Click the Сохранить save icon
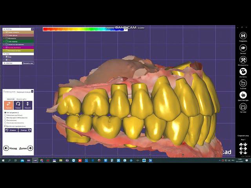The height and width of the screenshot is (188, 251). click(243, 36)
